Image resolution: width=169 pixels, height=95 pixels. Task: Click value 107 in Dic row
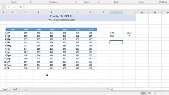click(x=90, y=68)
